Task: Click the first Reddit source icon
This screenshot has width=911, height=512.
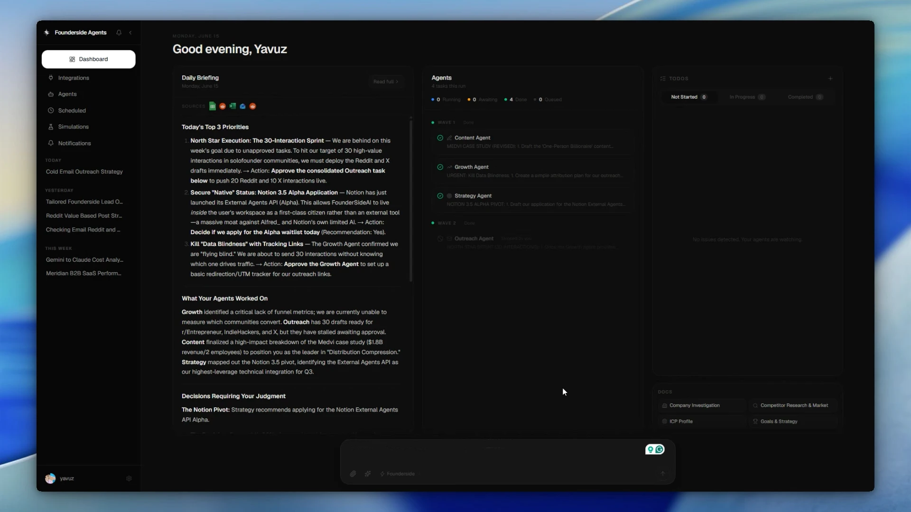Action: coord(223,106)
